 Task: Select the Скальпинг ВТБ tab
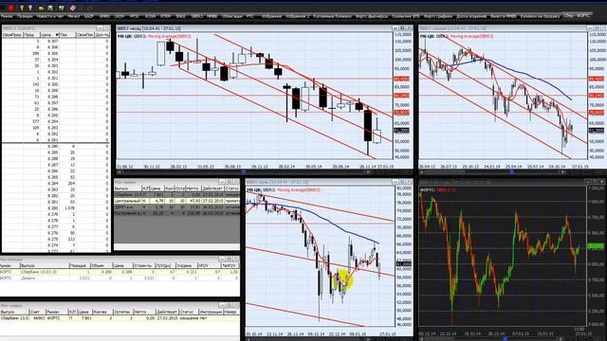pos(406,16)
